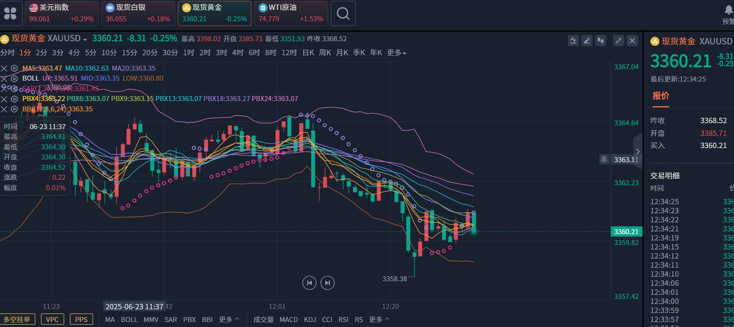The width and height of the screenshot is (734, 327).
Task: Click the gold coin icon beside chart title
Action: [5, 39]
